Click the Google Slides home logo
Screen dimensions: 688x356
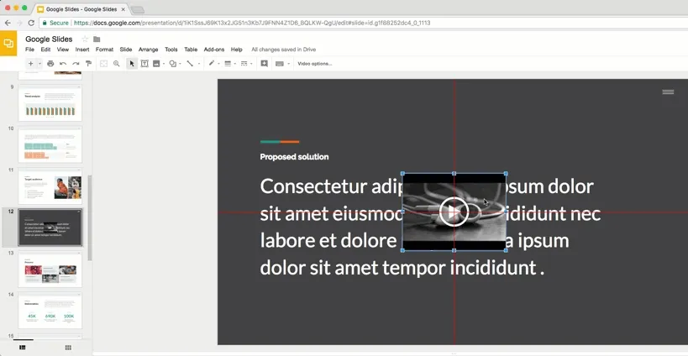click(8, 44)
